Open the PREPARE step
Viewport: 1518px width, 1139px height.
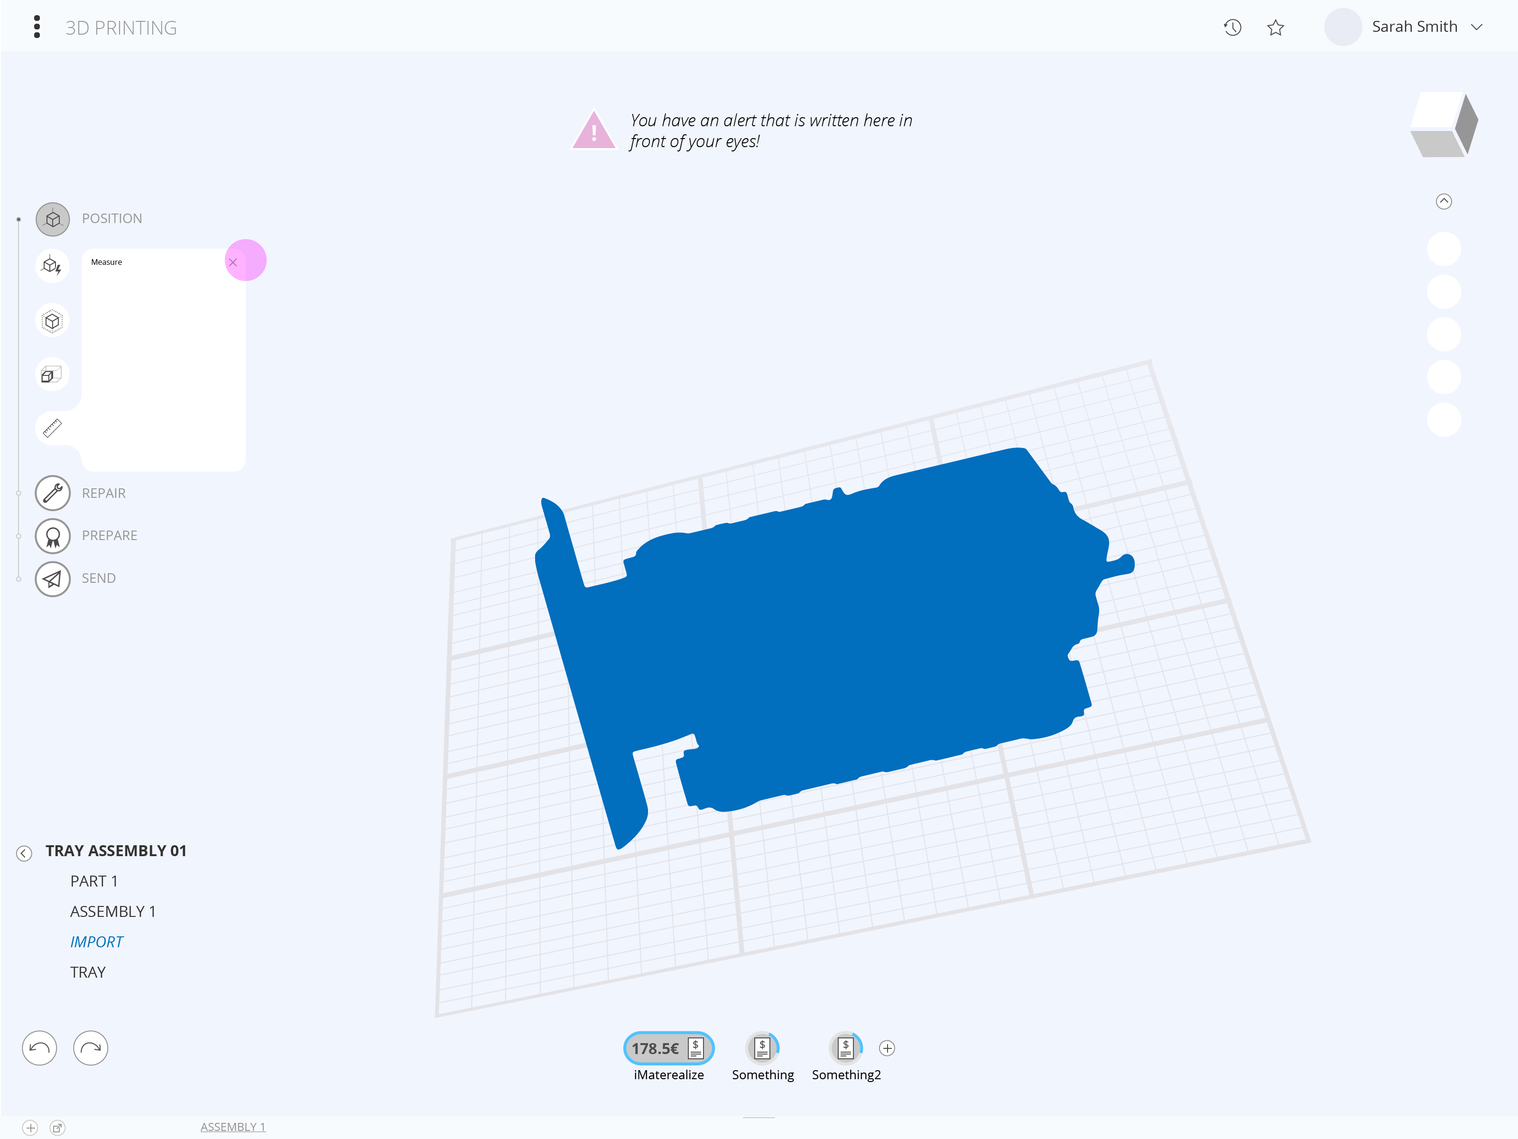tap(52, 535)
